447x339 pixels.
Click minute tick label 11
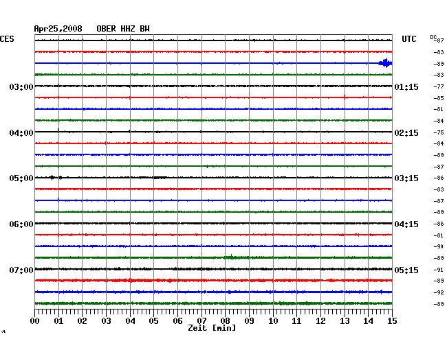pyautogui.click(x=297, y=321)
